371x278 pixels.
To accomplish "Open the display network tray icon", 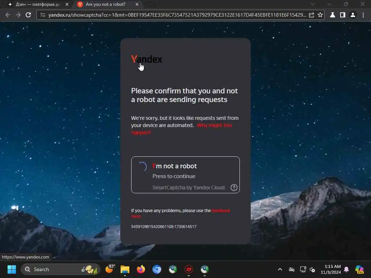I will (x=303, y=269).
